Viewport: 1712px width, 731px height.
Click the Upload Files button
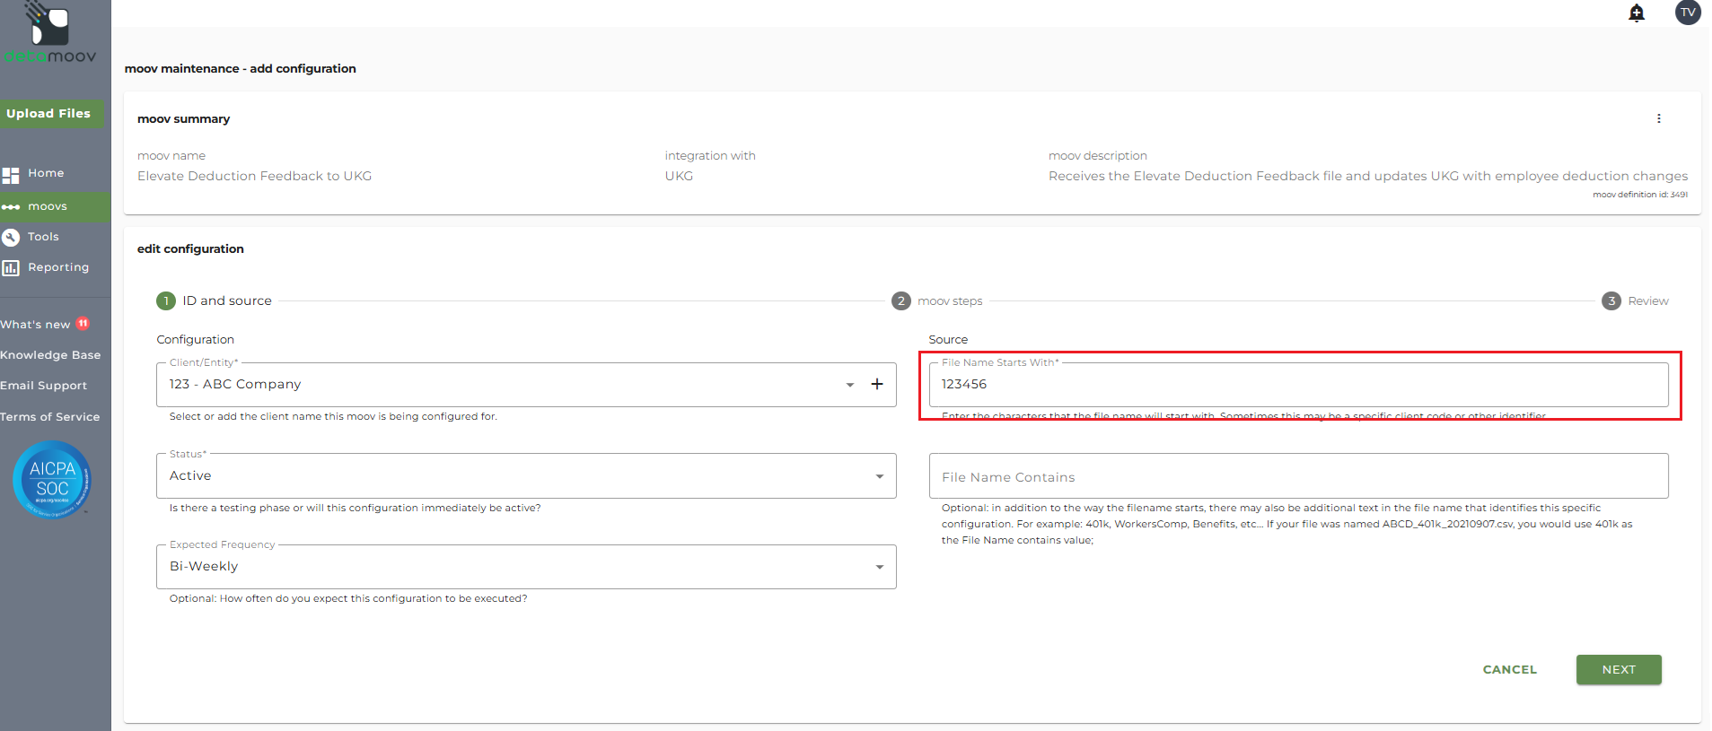coord(49,114)
